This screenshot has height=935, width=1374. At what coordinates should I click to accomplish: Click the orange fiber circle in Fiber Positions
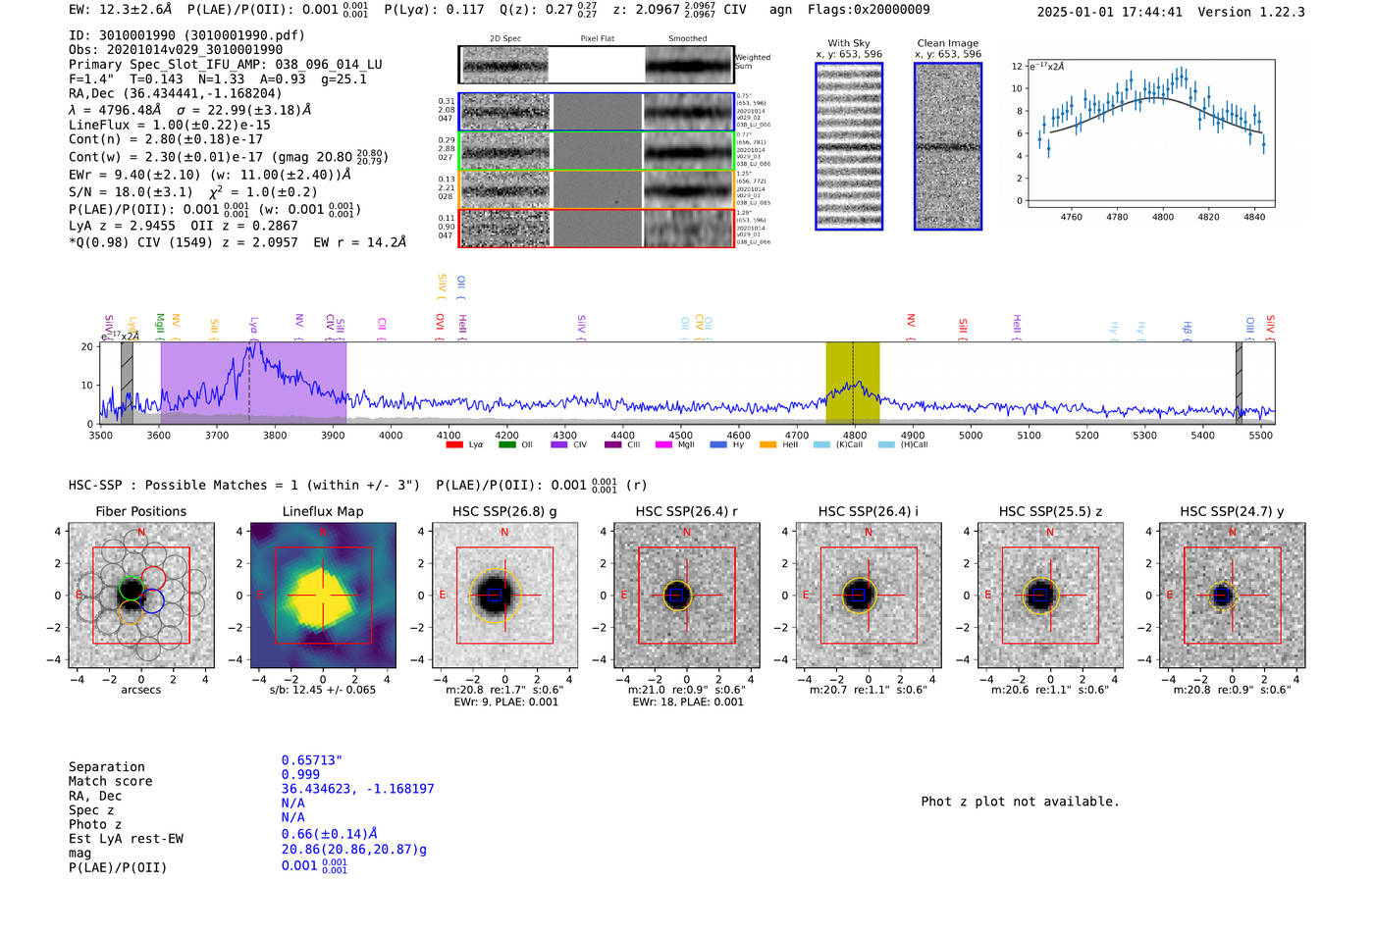tap(130, 612)
